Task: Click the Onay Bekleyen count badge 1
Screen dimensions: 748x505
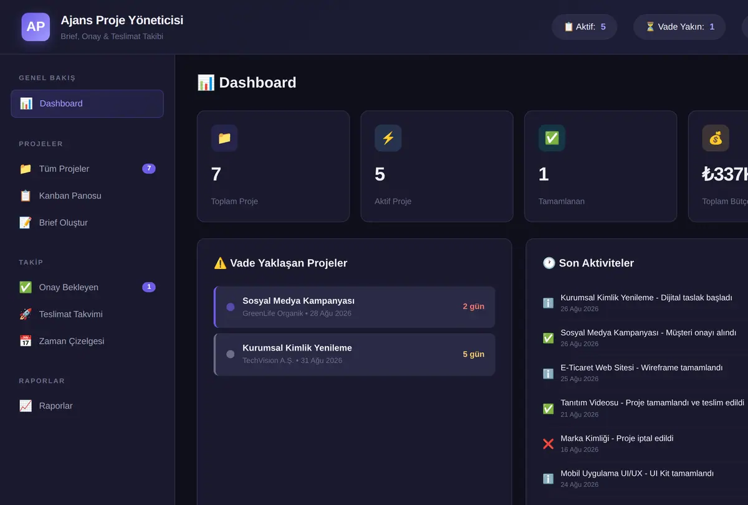Action: tap(149, 287)
